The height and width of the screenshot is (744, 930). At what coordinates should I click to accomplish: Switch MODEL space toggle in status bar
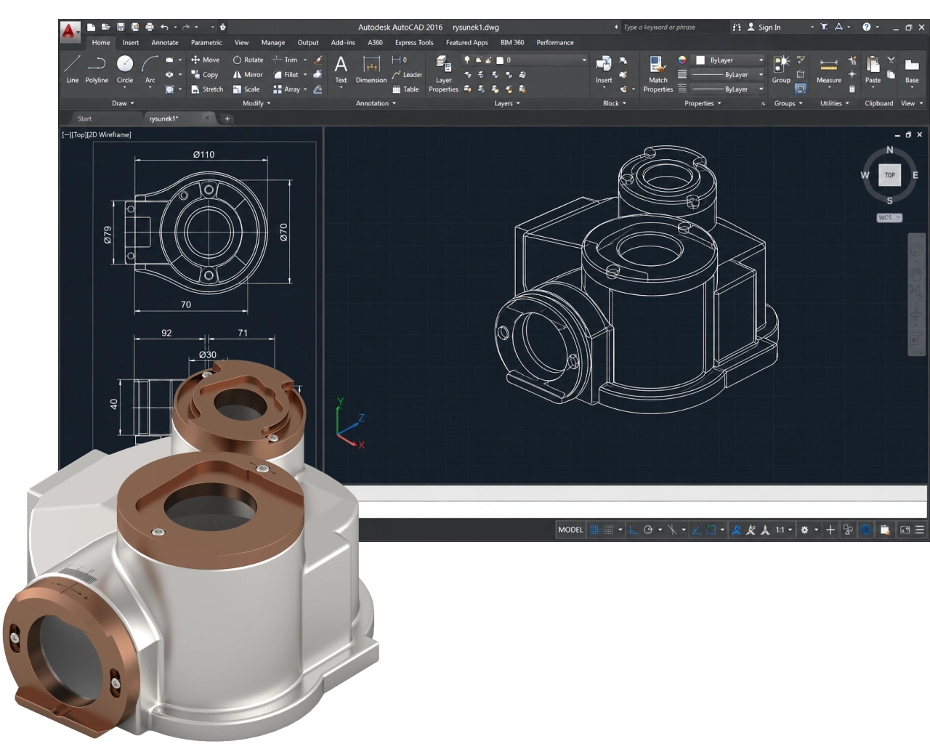pyautogui.click(x=570, y=530)
